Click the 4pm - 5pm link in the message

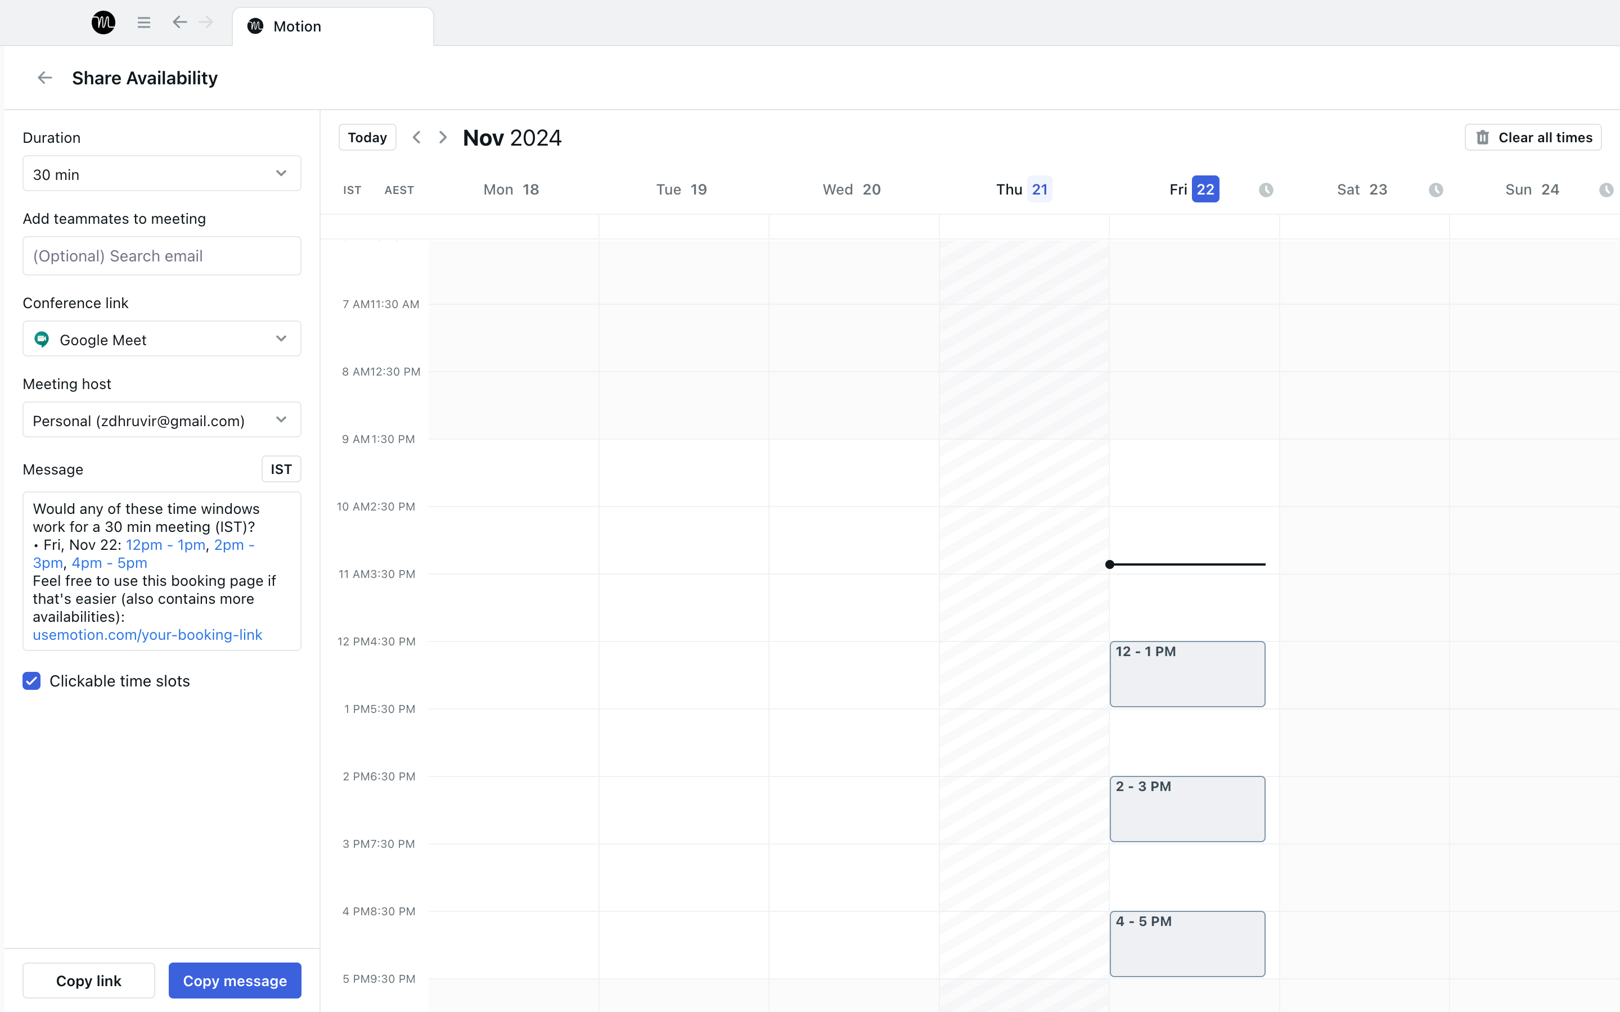click(x=109, y=563)
